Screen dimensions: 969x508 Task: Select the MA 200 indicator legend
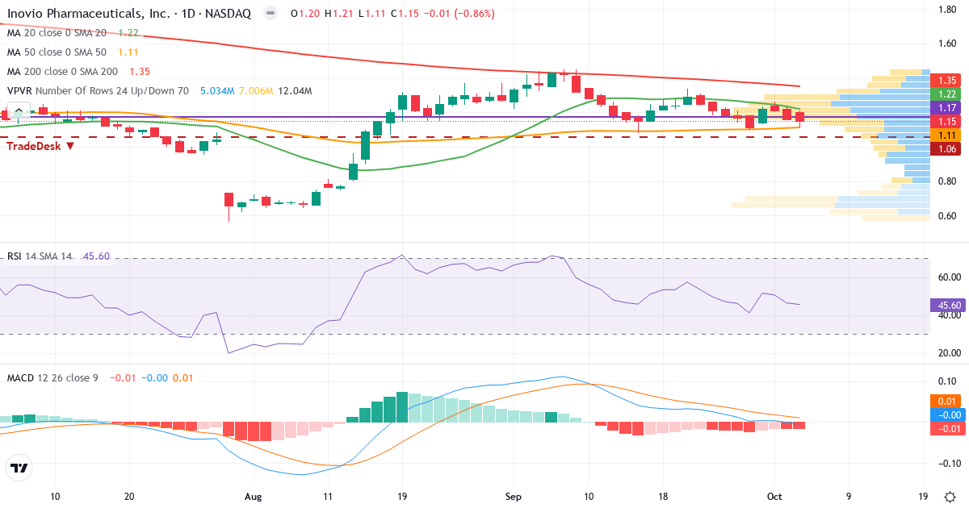pos(63,71)
